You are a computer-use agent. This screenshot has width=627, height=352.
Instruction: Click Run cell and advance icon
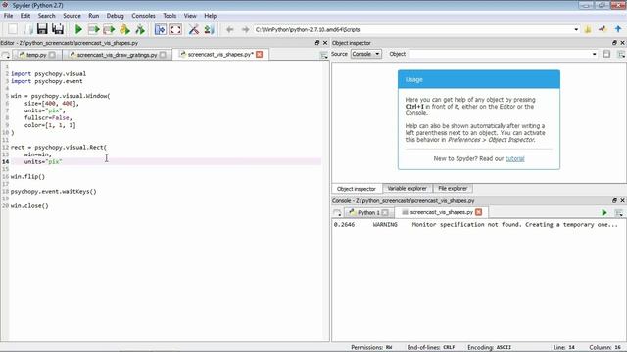109,29
